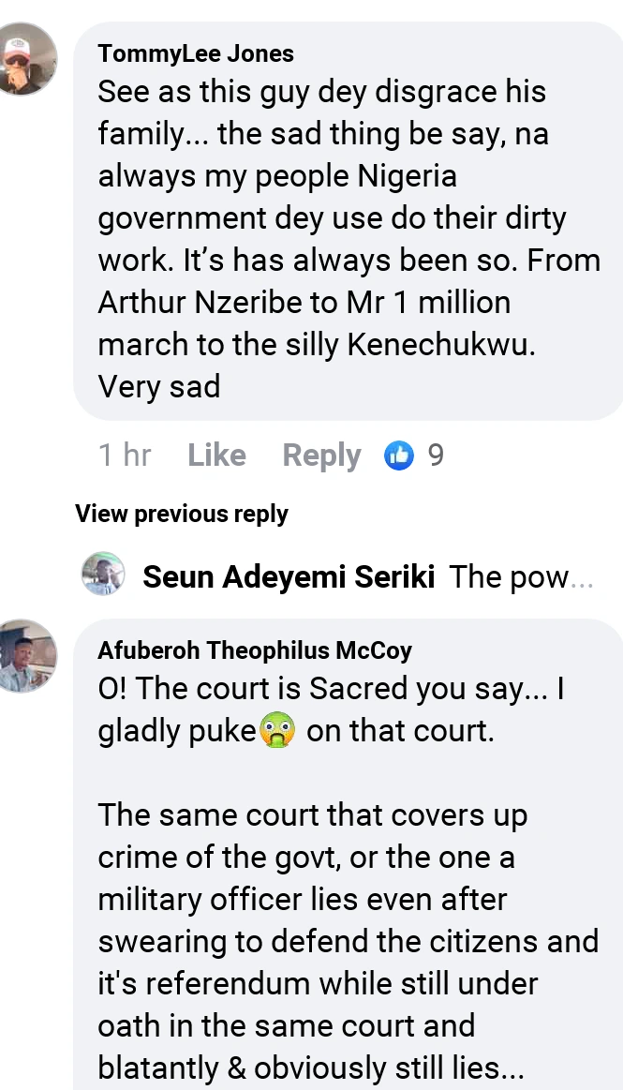View the 9 reactions count

(436, 455)
